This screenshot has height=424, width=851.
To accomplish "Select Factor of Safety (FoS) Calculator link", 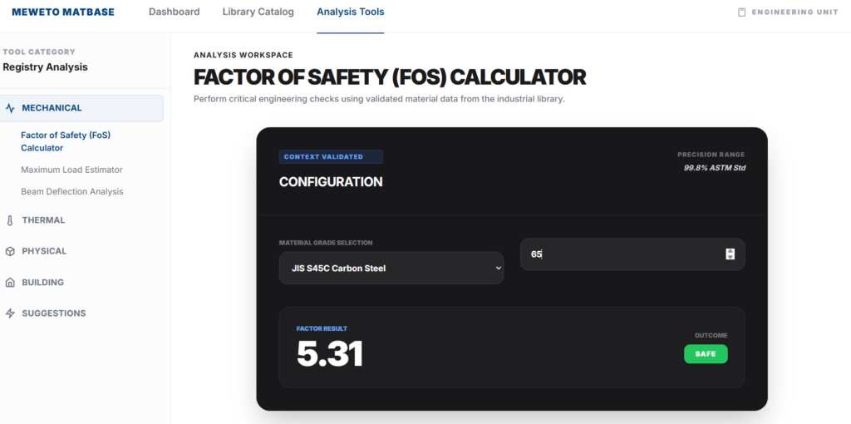I will (65, 141).
